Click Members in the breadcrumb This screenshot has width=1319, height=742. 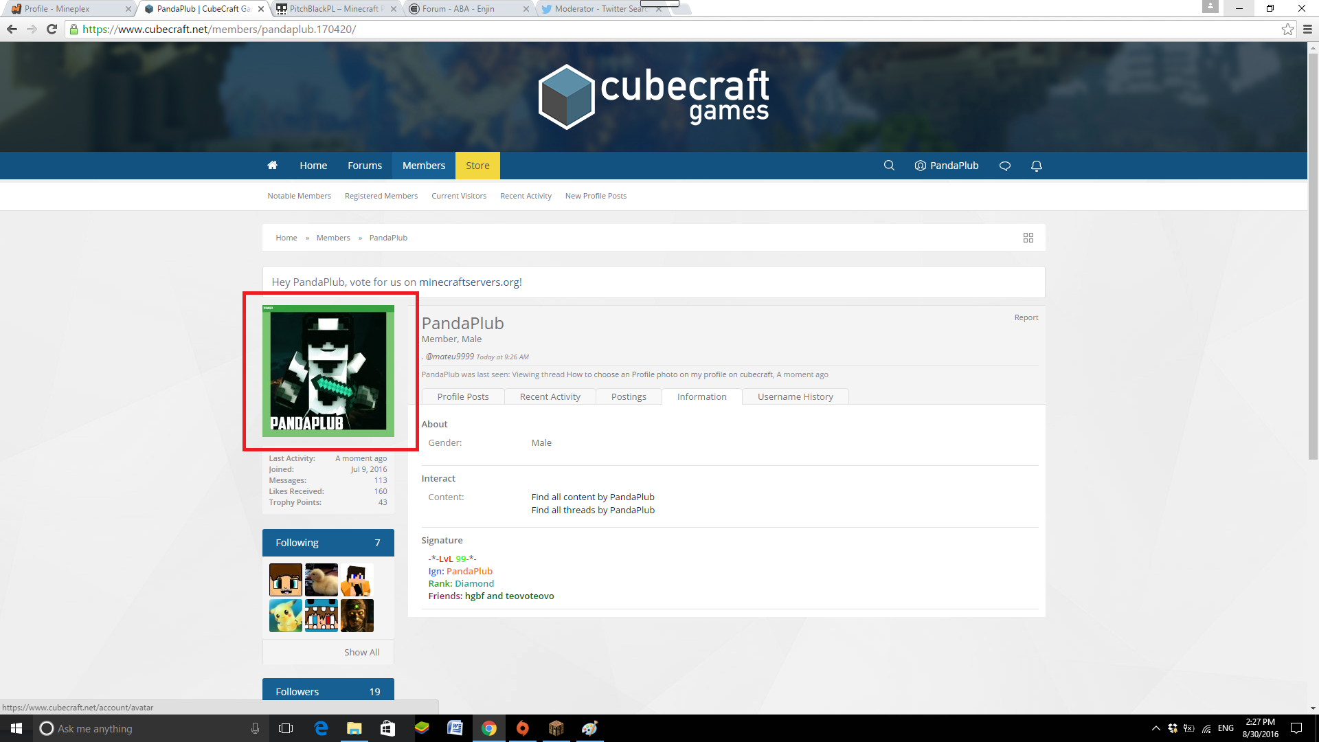[333, 238]
